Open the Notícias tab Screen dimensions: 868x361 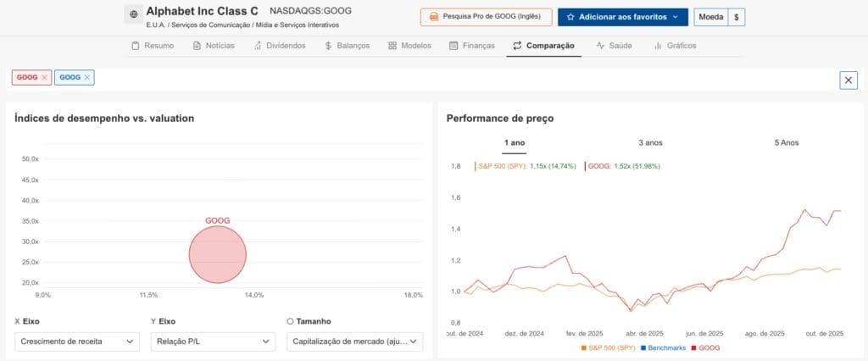(x=213, y=46)
